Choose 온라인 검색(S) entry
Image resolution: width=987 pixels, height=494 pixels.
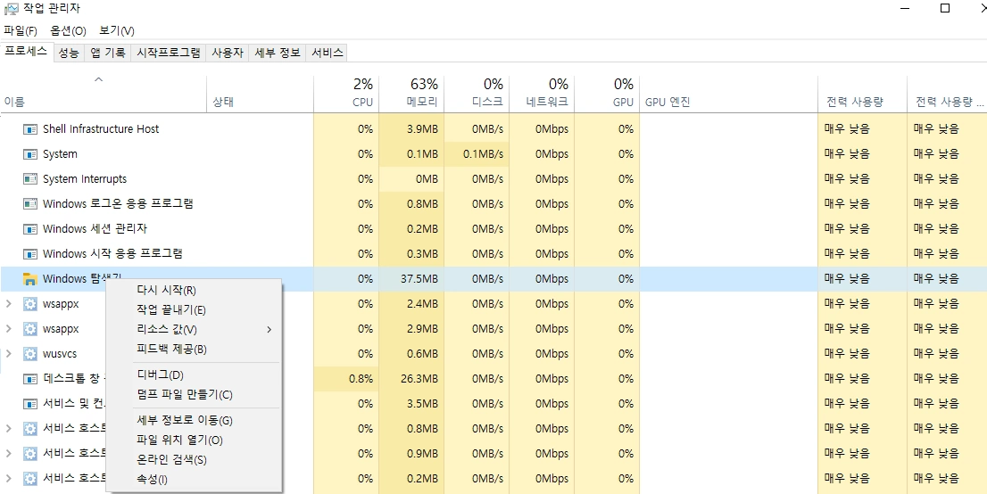click(x=194, y=459)
